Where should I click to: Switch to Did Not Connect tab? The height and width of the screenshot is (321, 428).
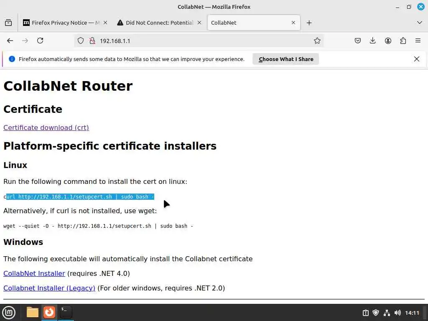pyautogui.click(x=159, y=23)
